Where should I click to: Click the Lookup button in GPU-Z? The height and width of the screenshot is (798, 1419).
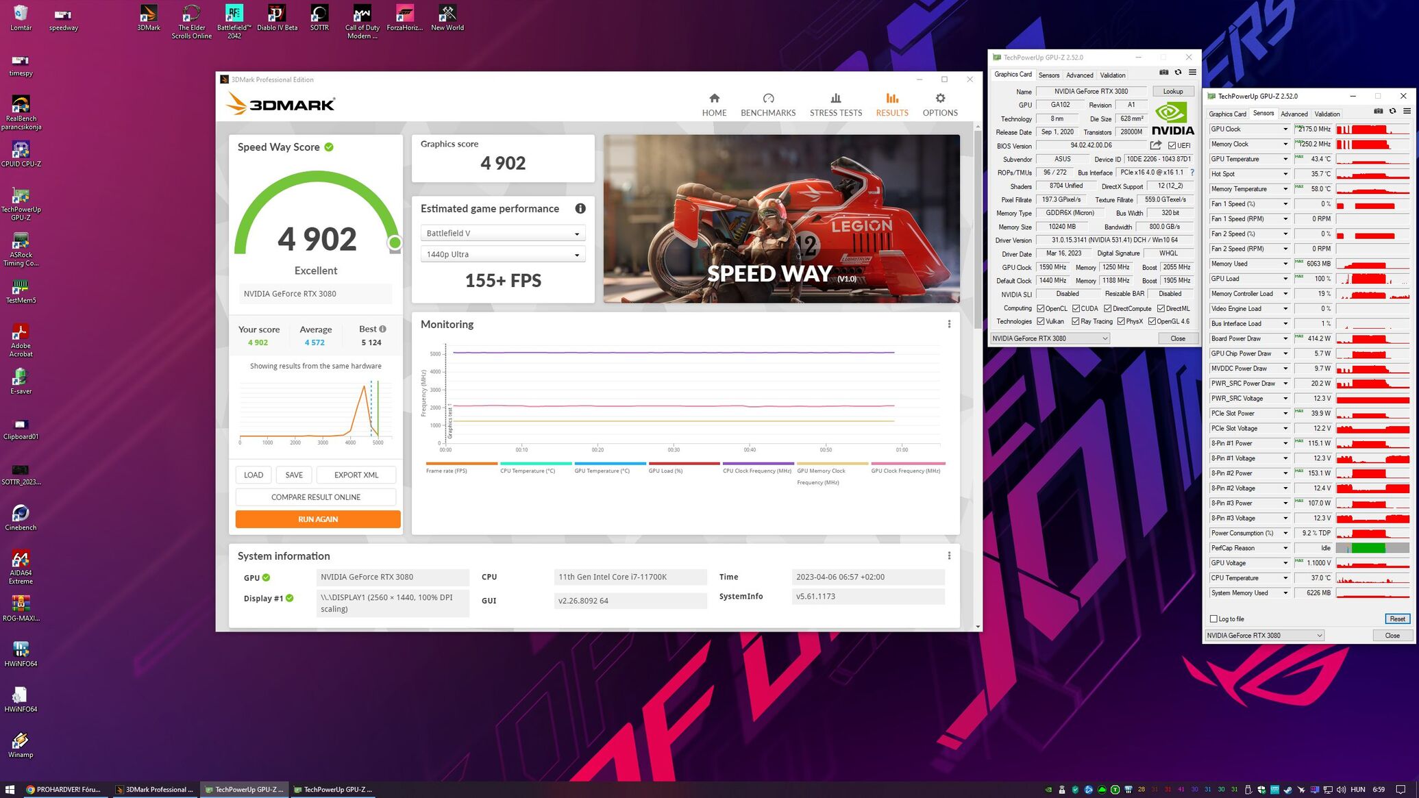(1172, 92)
